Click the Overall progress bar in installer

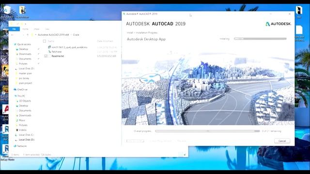coord(207,131)
